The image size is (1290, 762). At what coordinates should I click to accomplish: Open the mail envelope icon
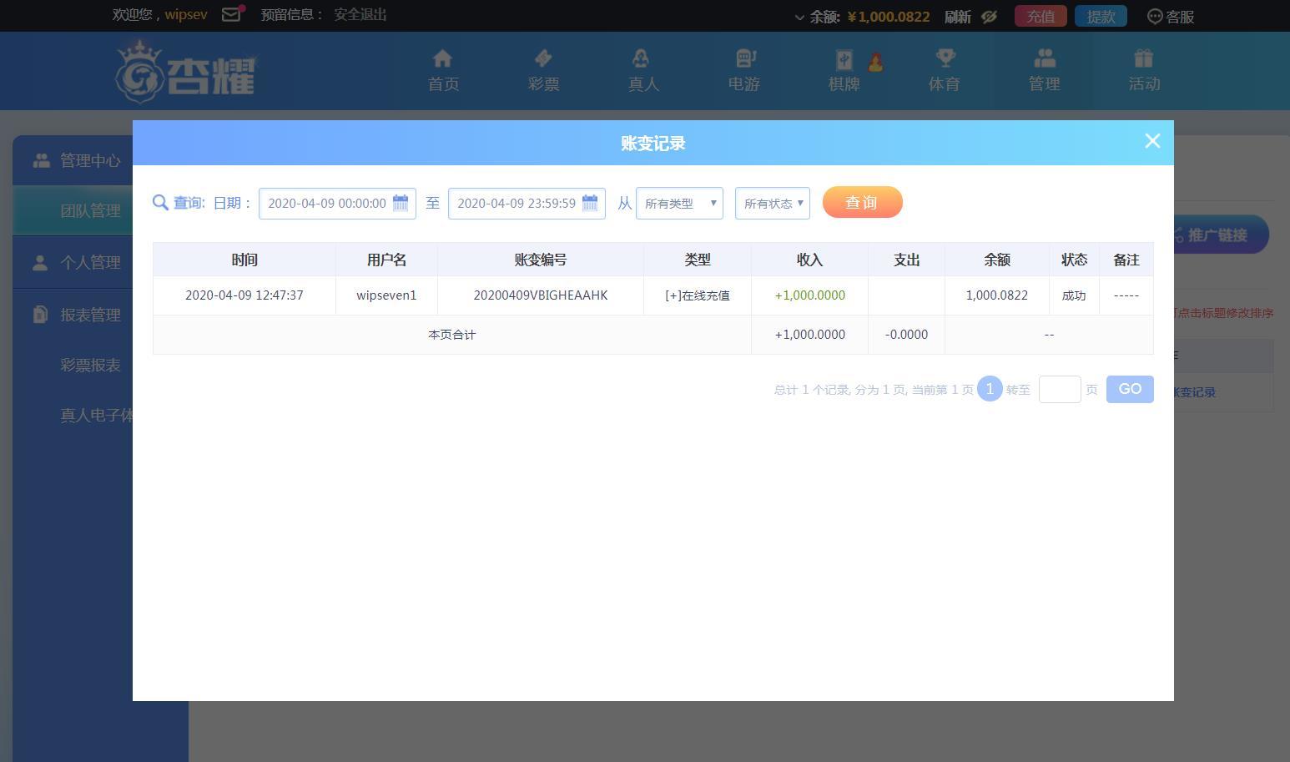pyautogui.click(x=231, y=15)
